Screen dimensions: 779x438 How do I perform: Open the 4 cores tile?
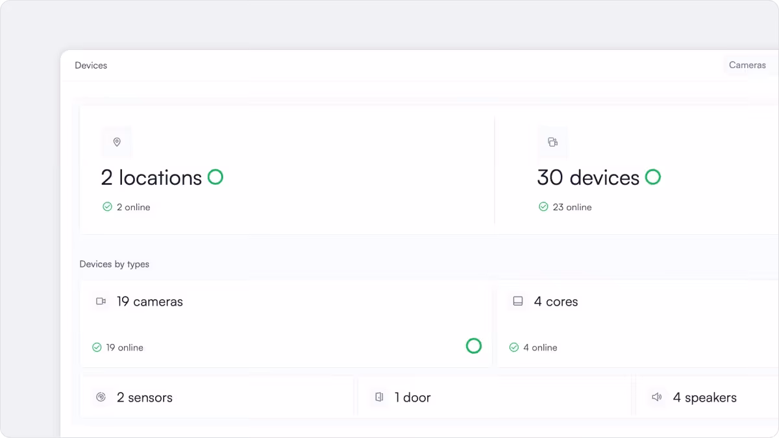636,323
